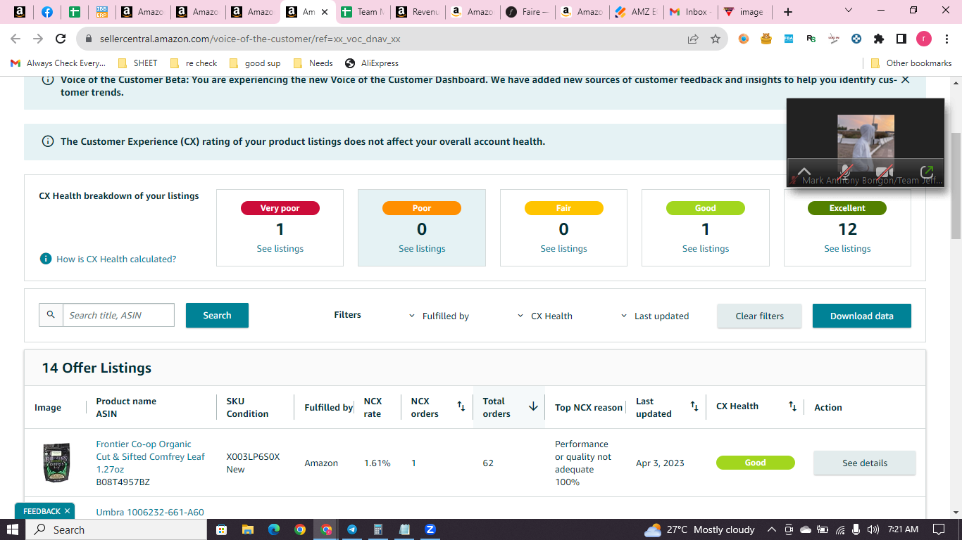This screenshot has height=540, width=962.
Task: Open the SHEET bookmark folder
Action: [138, 63]
